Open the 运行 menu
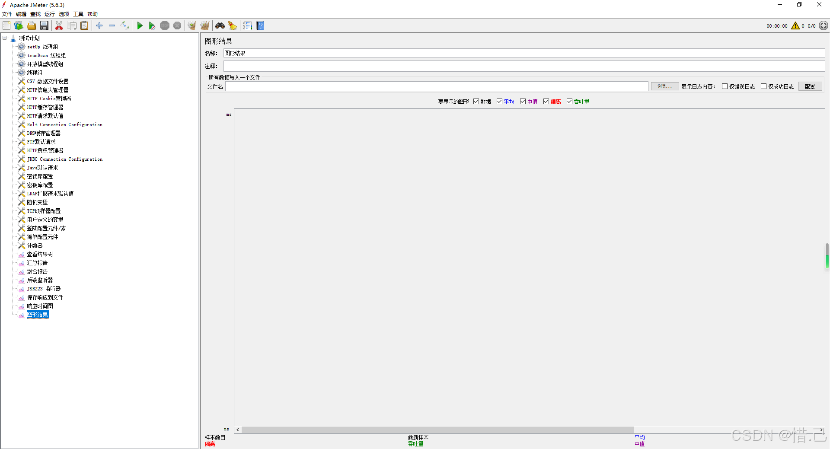Image resolution: width=830 pixels, height=449 pixels. (50, 14)
